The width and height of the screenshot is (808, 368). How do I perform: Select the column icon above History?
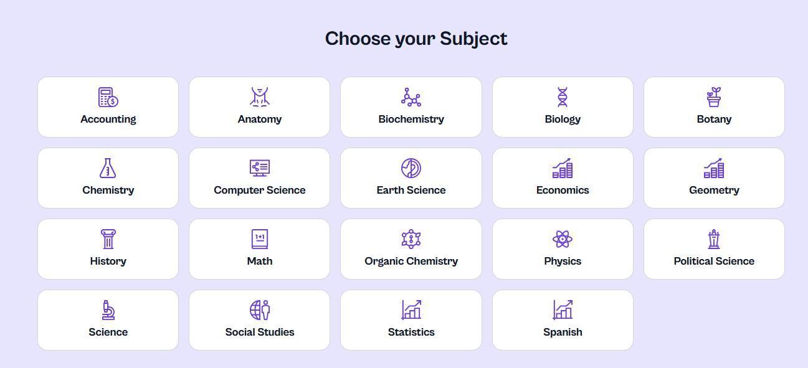[108, 238]
